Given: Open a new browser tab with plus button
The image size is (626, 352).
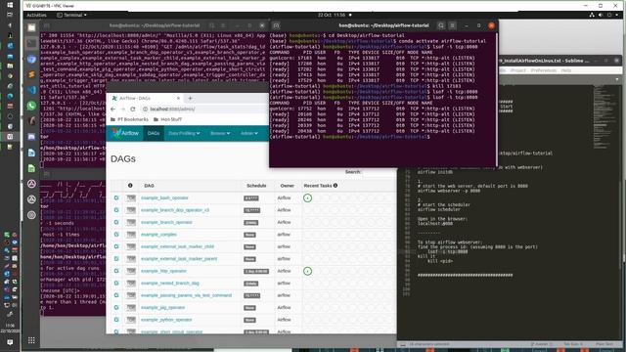Looking at the screenshot, I should tap(190, 98).
